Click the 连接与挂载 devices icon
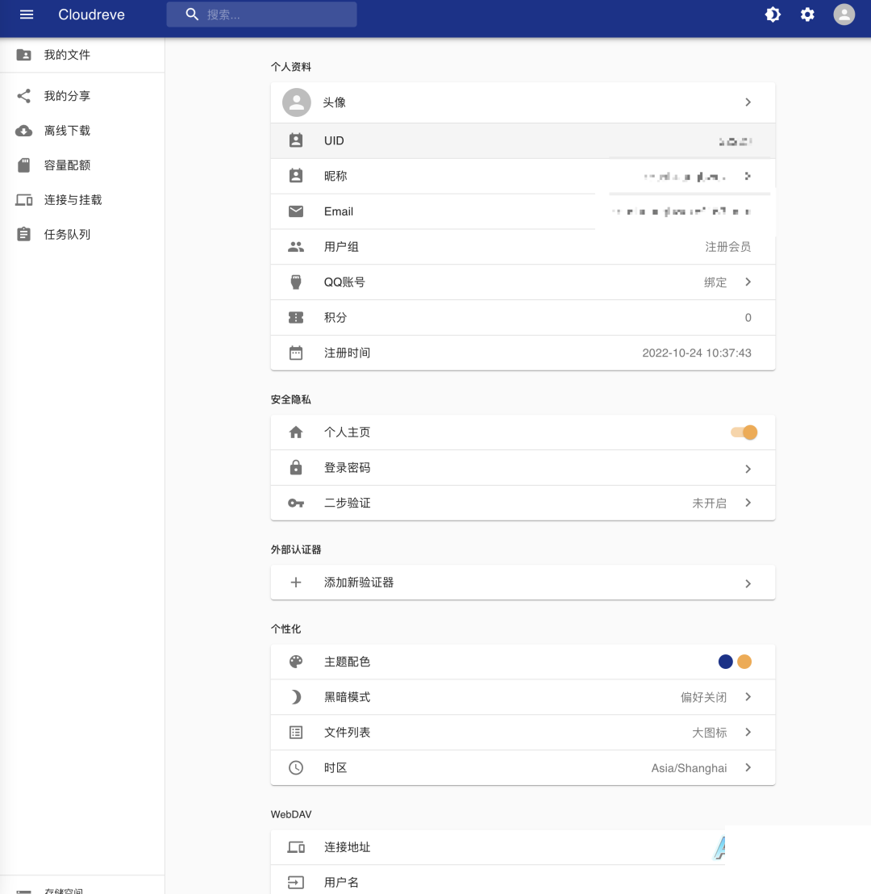The image size is (871, 894). click(x=24, y=200)
